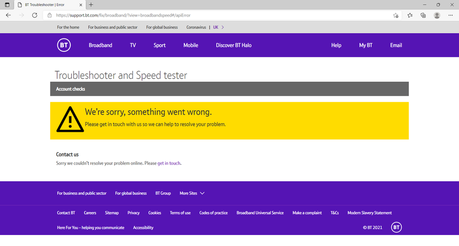Open browser settings three-dot menu
The image size is (459, 246).
(x=450, y=15)
